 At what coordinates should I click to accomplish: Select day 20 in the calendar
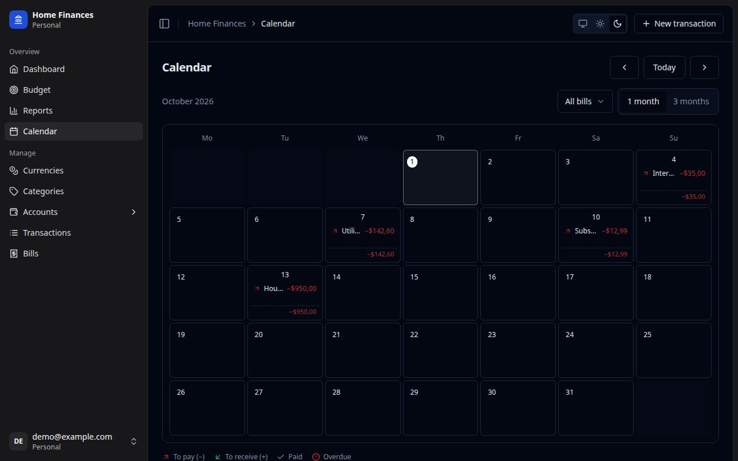285,350
